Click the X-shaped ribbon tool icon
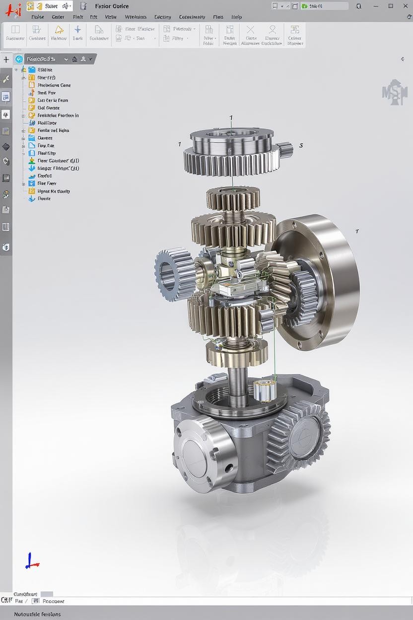The height and width of the screenshot is (620, 413). pos(250,29)
